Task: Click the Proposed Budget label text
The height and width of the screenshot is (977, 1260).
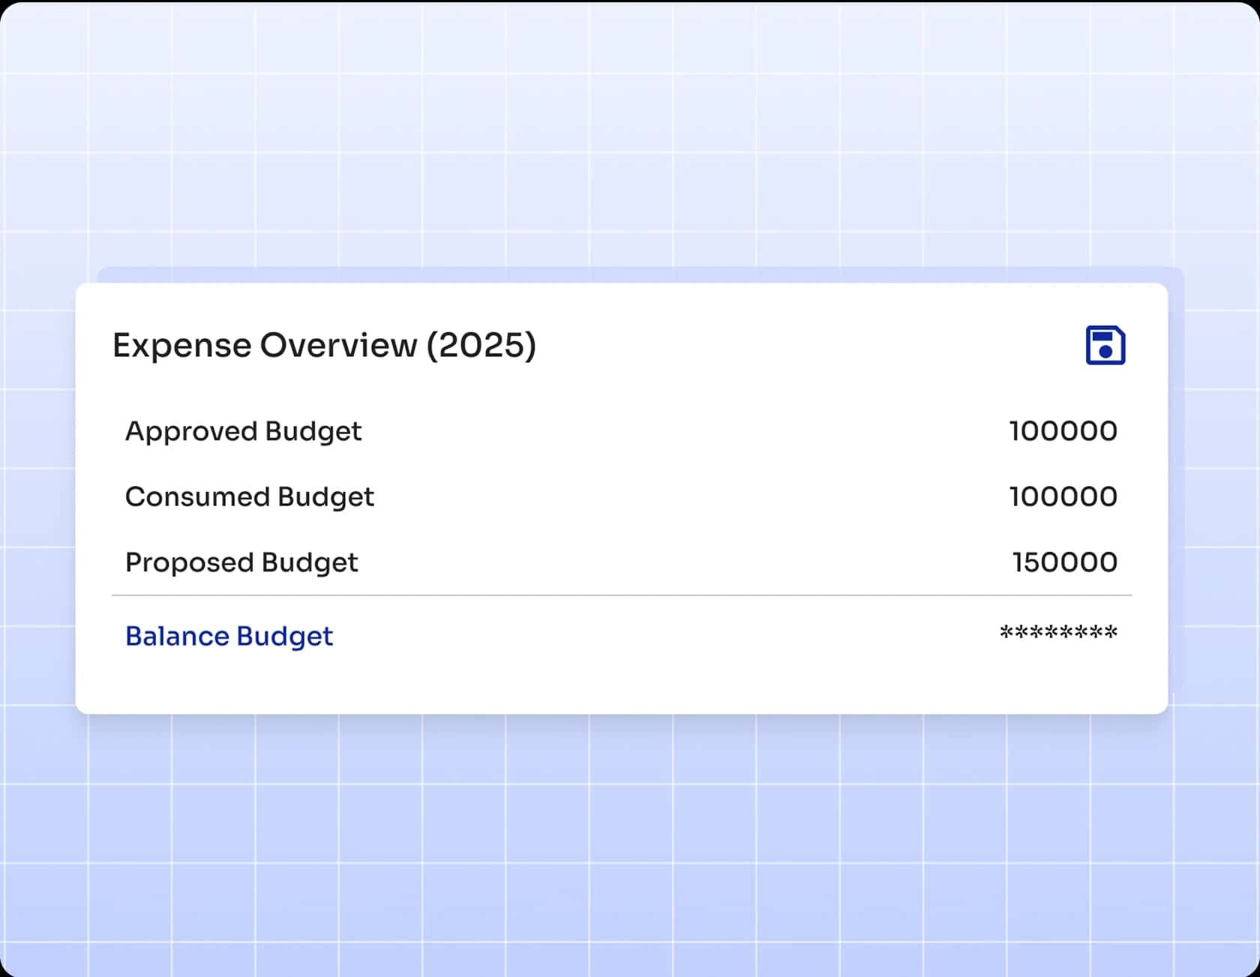Action: coord(241,562)
